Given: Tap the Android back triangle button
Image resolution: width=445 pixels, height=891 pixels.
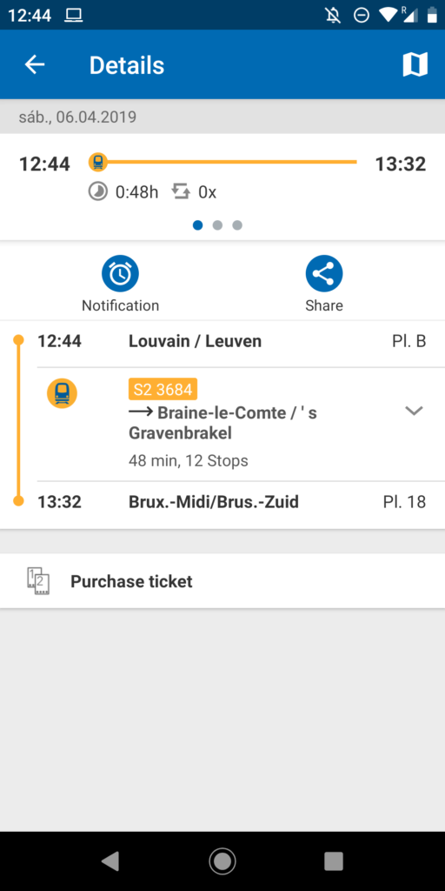Looking at the screenshot, I should tap(110, 861).
